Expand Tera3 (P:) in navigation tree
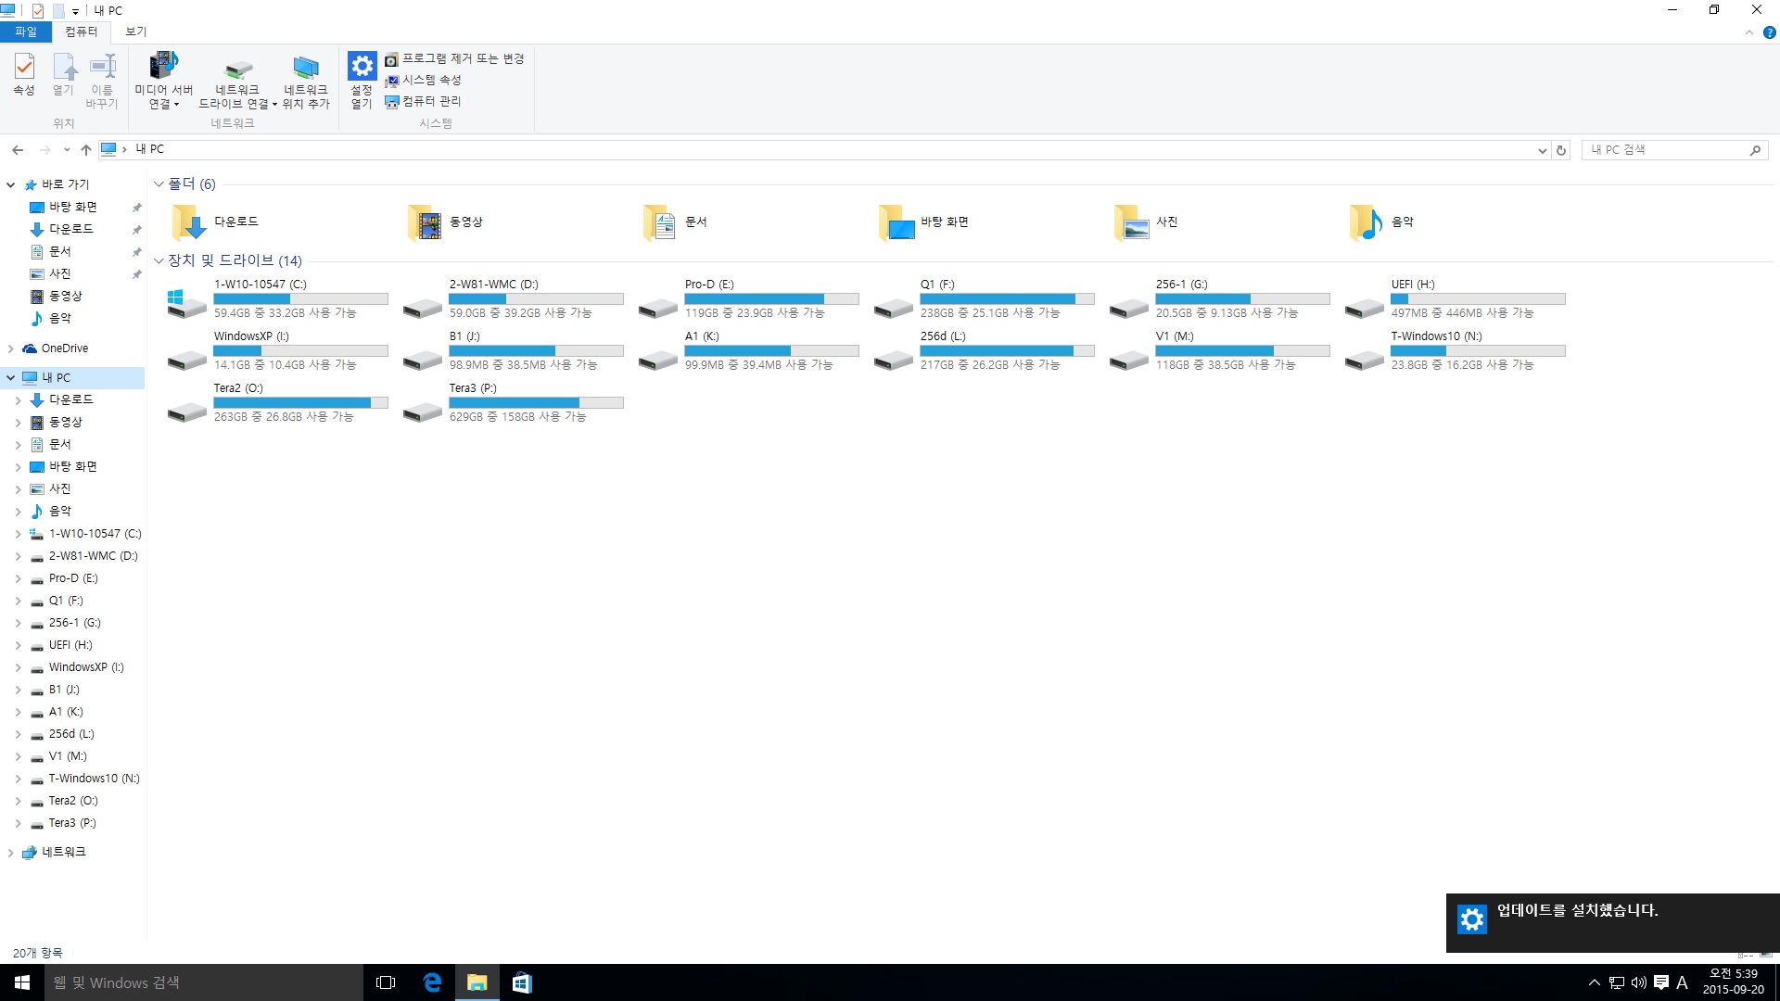The image size is (1780, 1001). tap(18, 823)
